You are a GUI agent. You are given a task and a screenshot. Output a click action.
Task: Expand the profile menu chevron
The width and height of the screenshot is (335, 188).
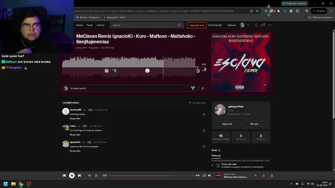(x=248, y=25)
